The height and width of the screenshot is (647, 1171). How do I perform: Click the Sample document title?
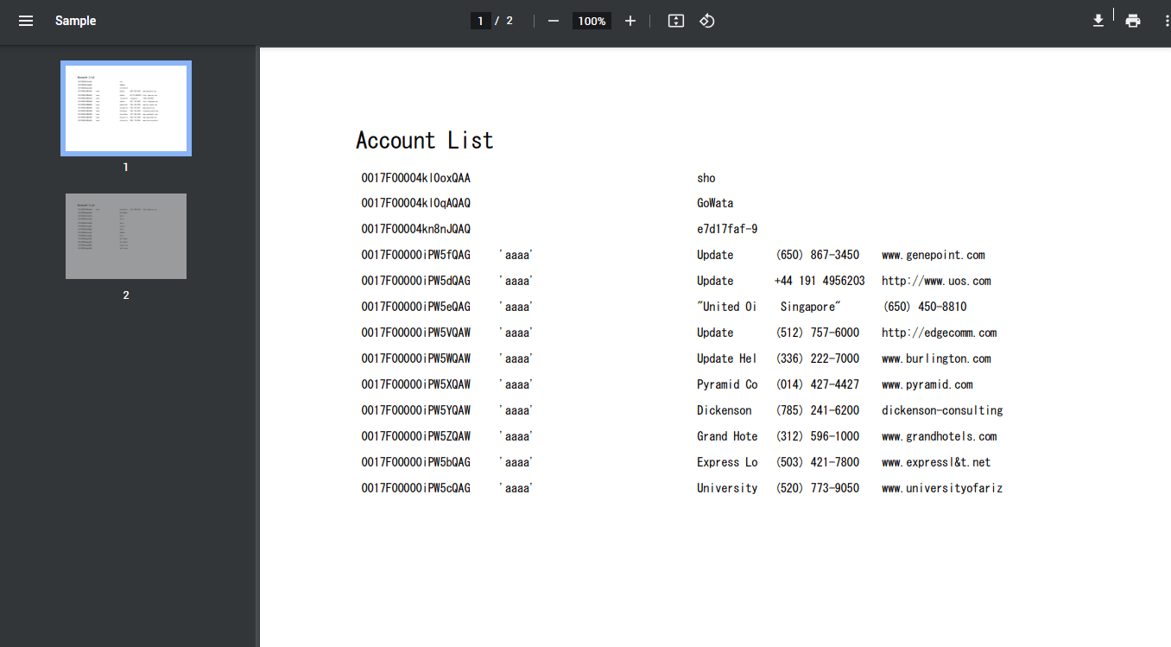76,21
